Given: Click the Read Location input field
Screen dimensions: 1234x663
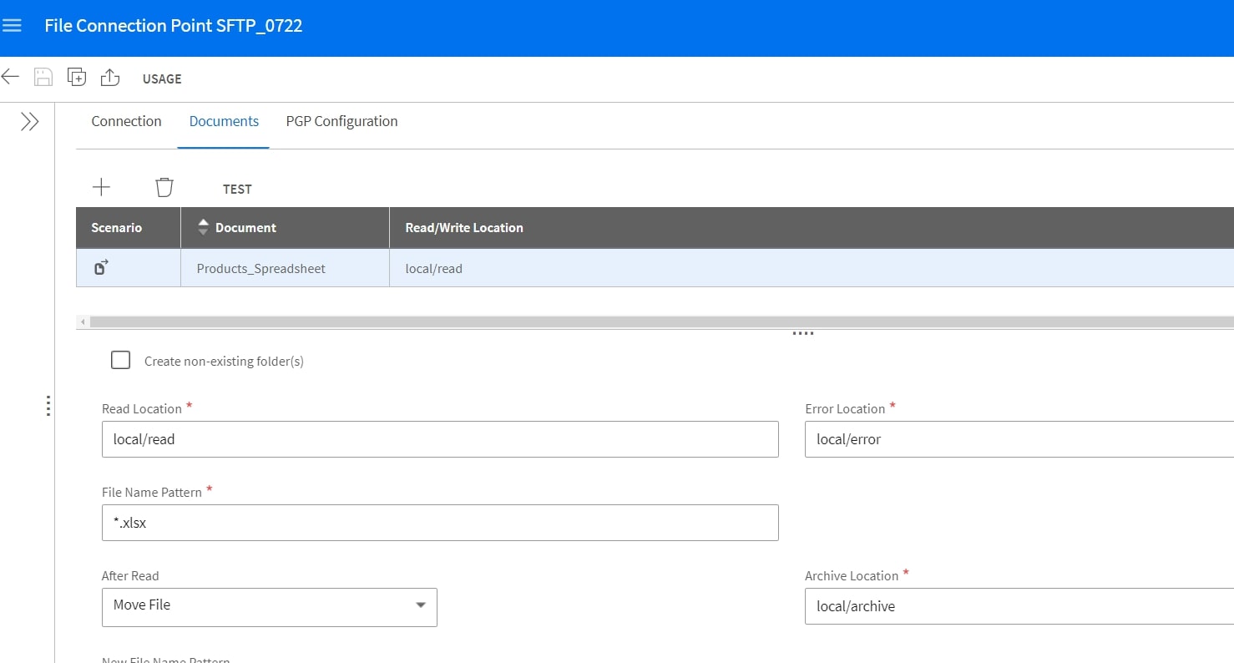Looking at the screenshot, I should point(440,439).
